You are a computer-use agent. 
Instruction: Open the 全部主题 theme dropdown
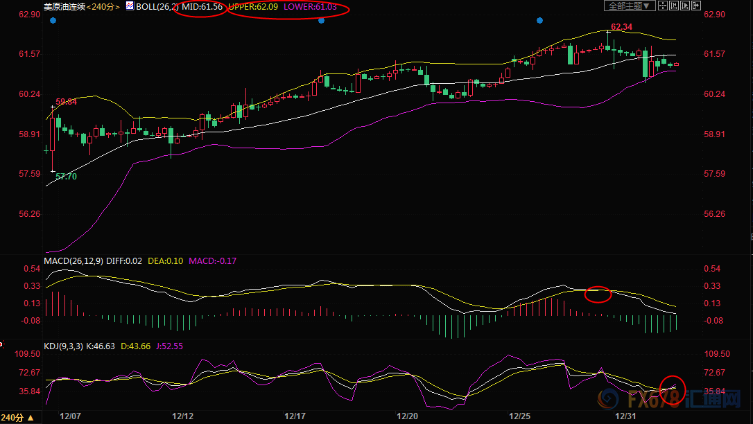point(629,6)
